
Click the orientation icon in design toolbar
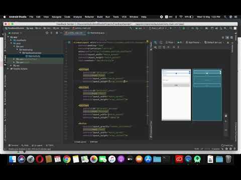[161, 42]
